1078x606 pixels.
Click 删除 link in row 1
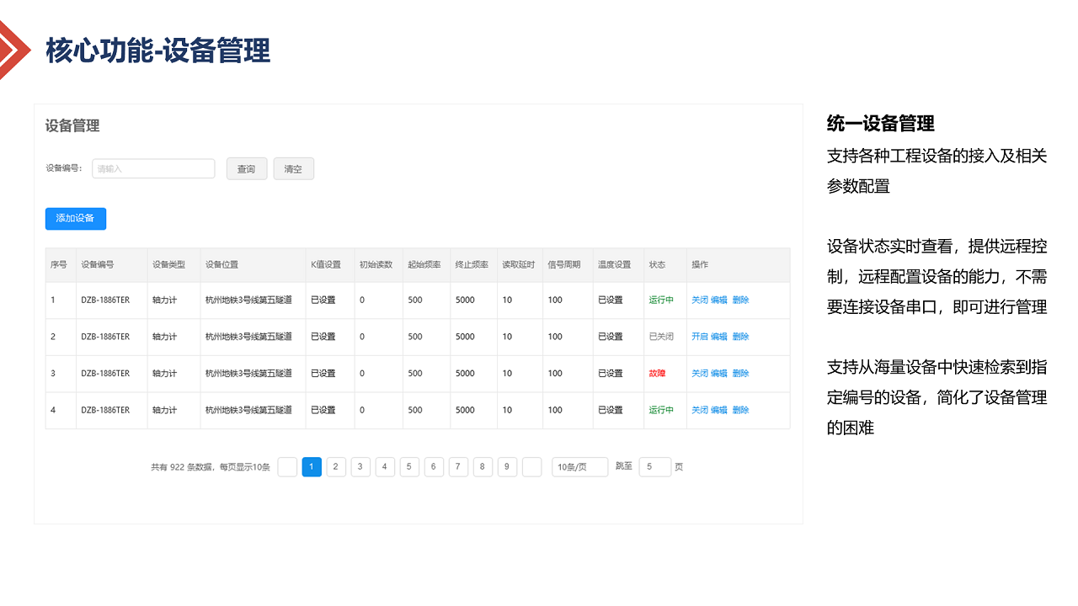click(740, 300)
